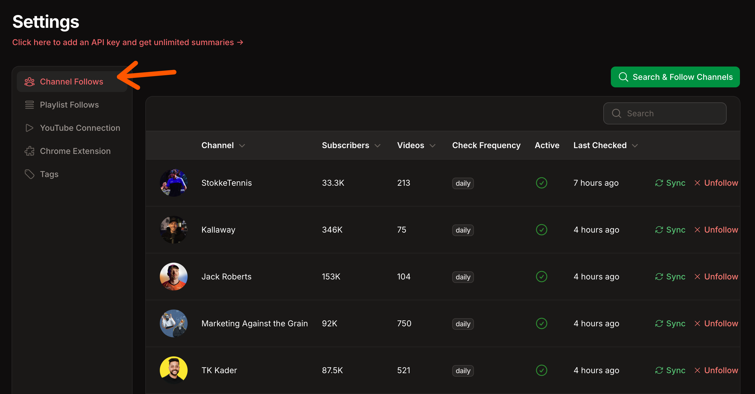Click the Unfollow X for TK Kader

pos(697,371)
